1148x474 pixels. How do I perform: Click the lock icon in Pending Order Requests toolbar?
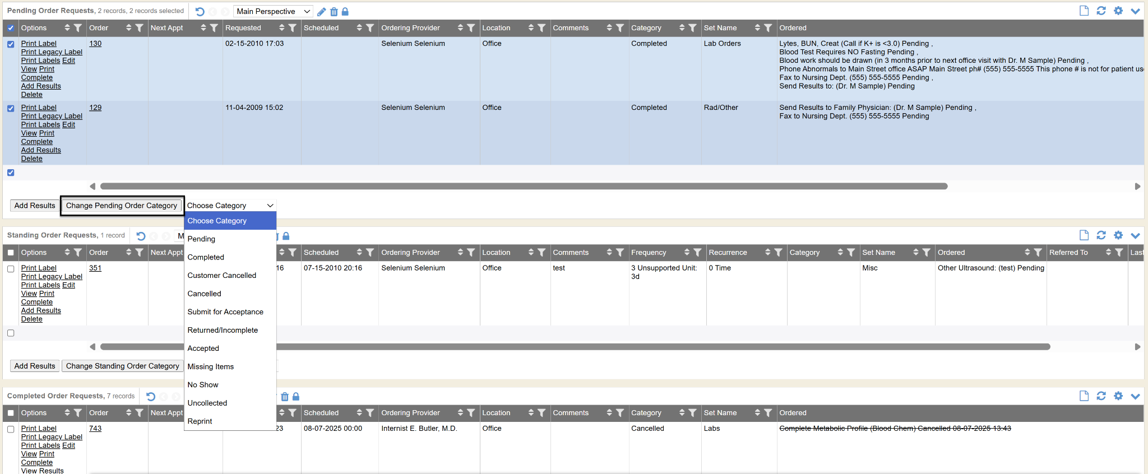coord(345,12)
